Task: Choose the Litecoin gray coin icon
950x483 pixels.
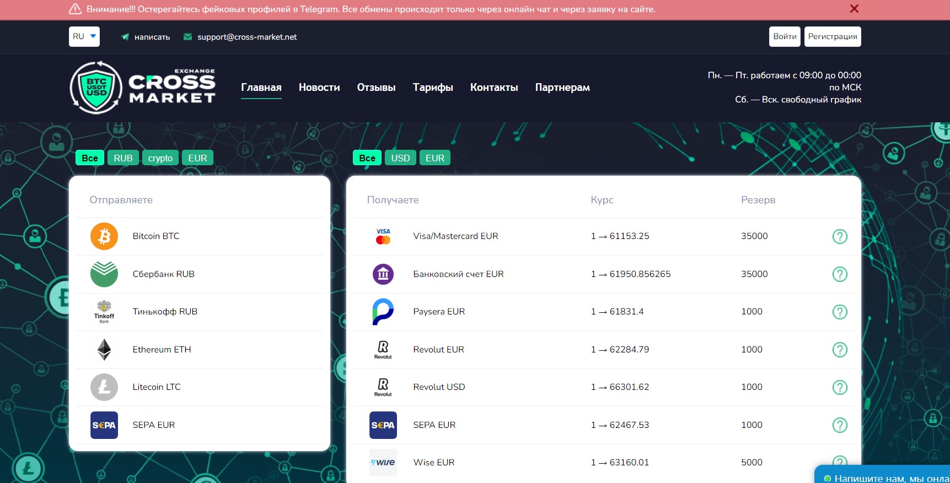Action: coord(104,387)
